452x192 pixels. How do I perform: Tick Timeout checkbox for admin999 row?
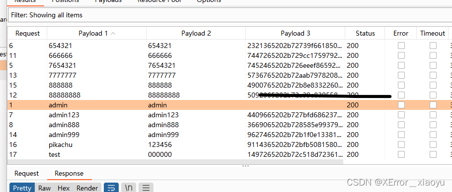433,135
